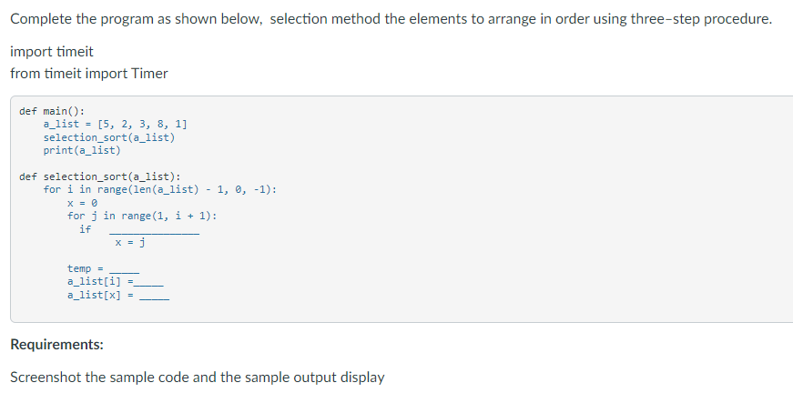
Task: Click the 'Requirements:' bold heading
Action: point(57,345)
